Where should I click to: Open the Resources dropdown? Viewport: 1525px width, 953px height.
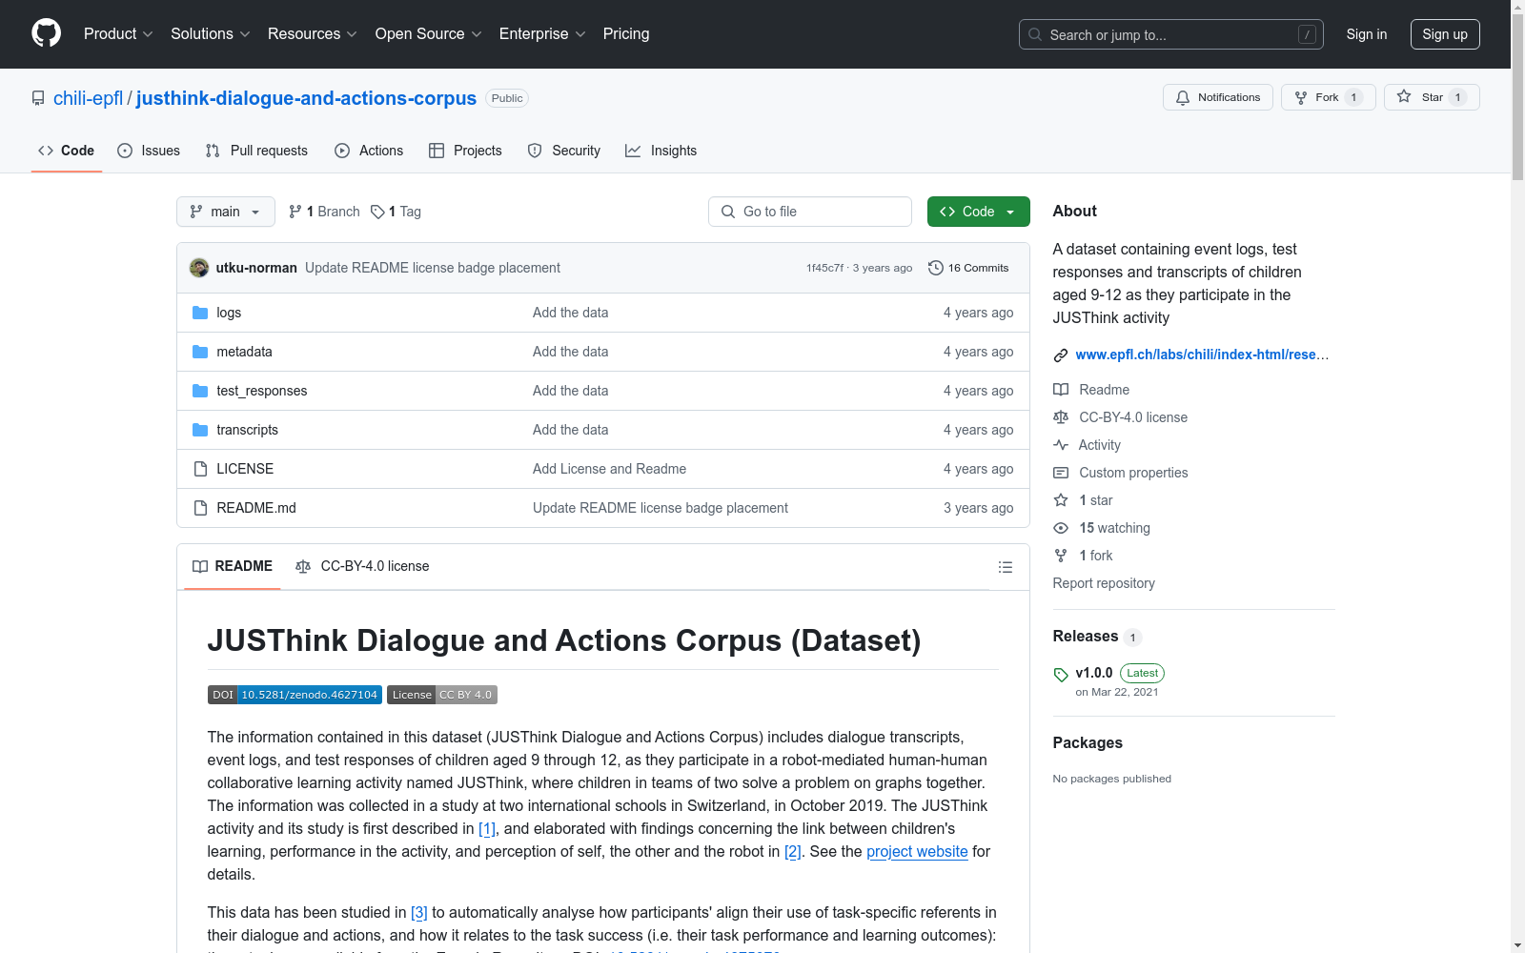[x=313, y=34]
